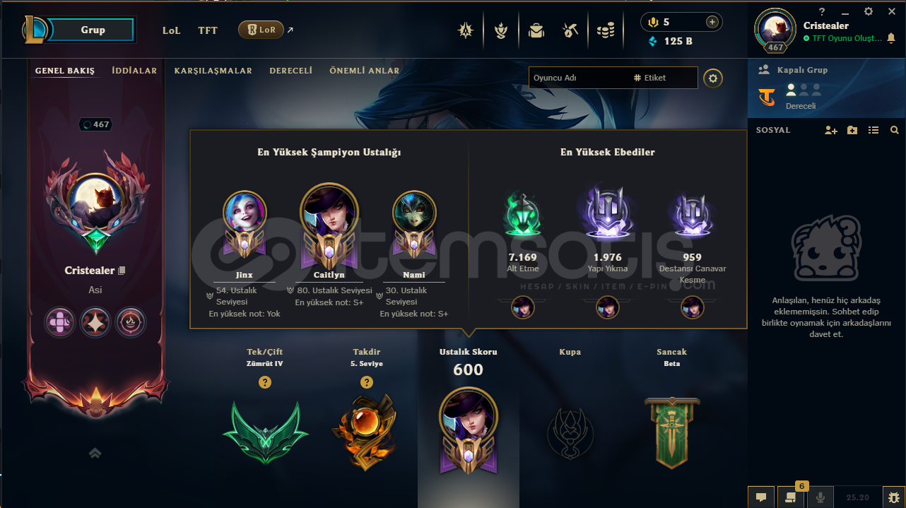
Task: Add RP with the plus button
Action: coord(712,22)
